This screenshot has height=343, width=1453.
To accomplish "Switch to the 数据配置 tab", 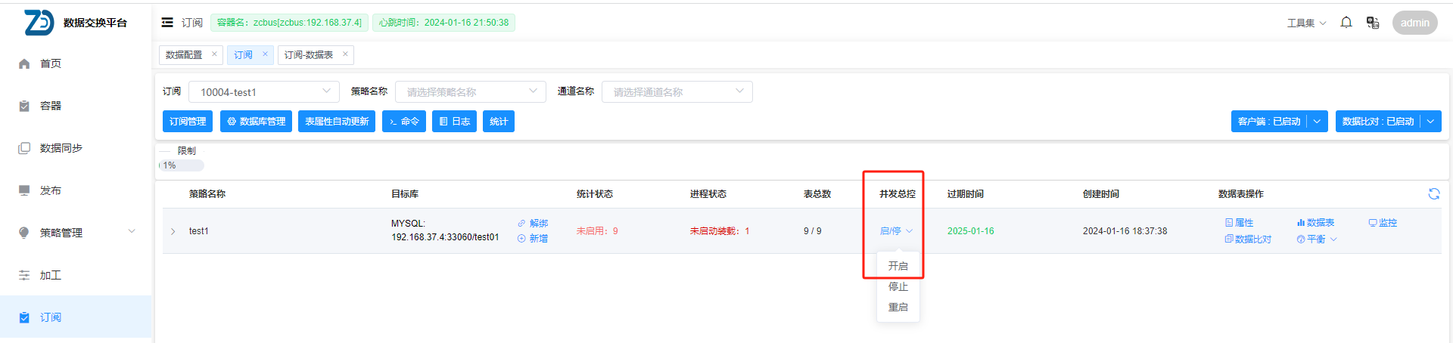I will (x=184, y=55).
